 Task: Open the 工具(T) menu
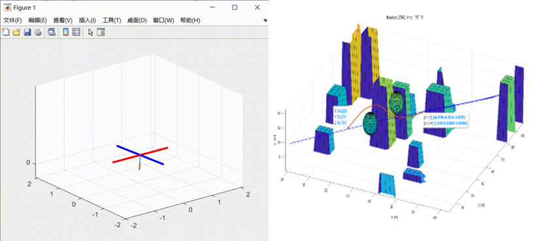(x=112, y=20)
